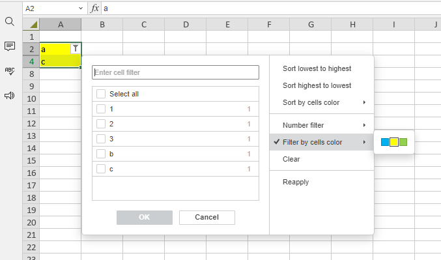Open the cell name box dropdown arrow
441x260 pixels.
pyautogui.click(x=81, y=8)
